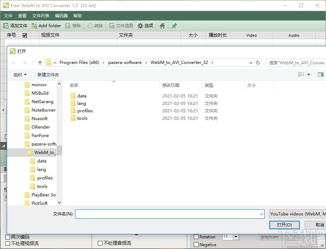Open the Rotation angle dropdown showing 15
326x249 pixels.
pos(236,237)
